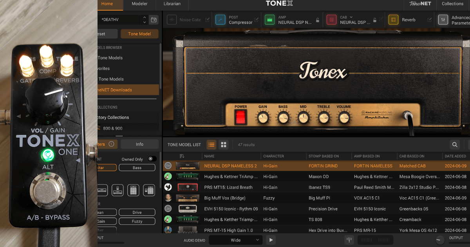Toggle the Drive character filter
Image resolution: width=470 pixels, height=247 pixels.
pos(137,212)
